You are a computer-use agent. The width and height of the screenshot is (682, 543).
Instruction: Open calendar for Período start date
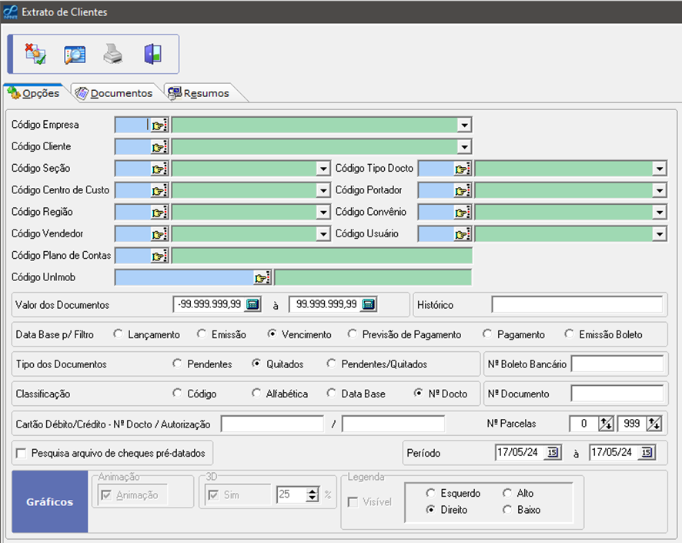553,453
